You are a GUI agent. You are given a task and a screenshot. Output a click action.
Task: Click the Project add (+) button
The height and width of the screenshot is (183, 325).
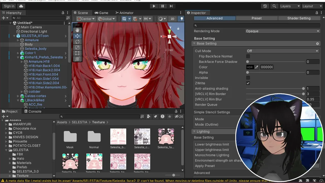coord(5,117)
